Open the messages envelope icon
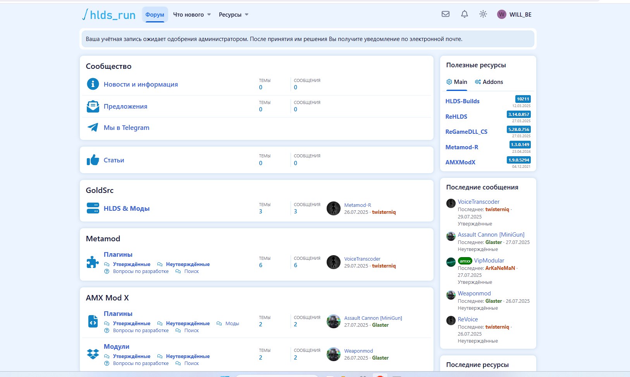The width and height of the screenshot is (630, 377). tap(446, 14)
